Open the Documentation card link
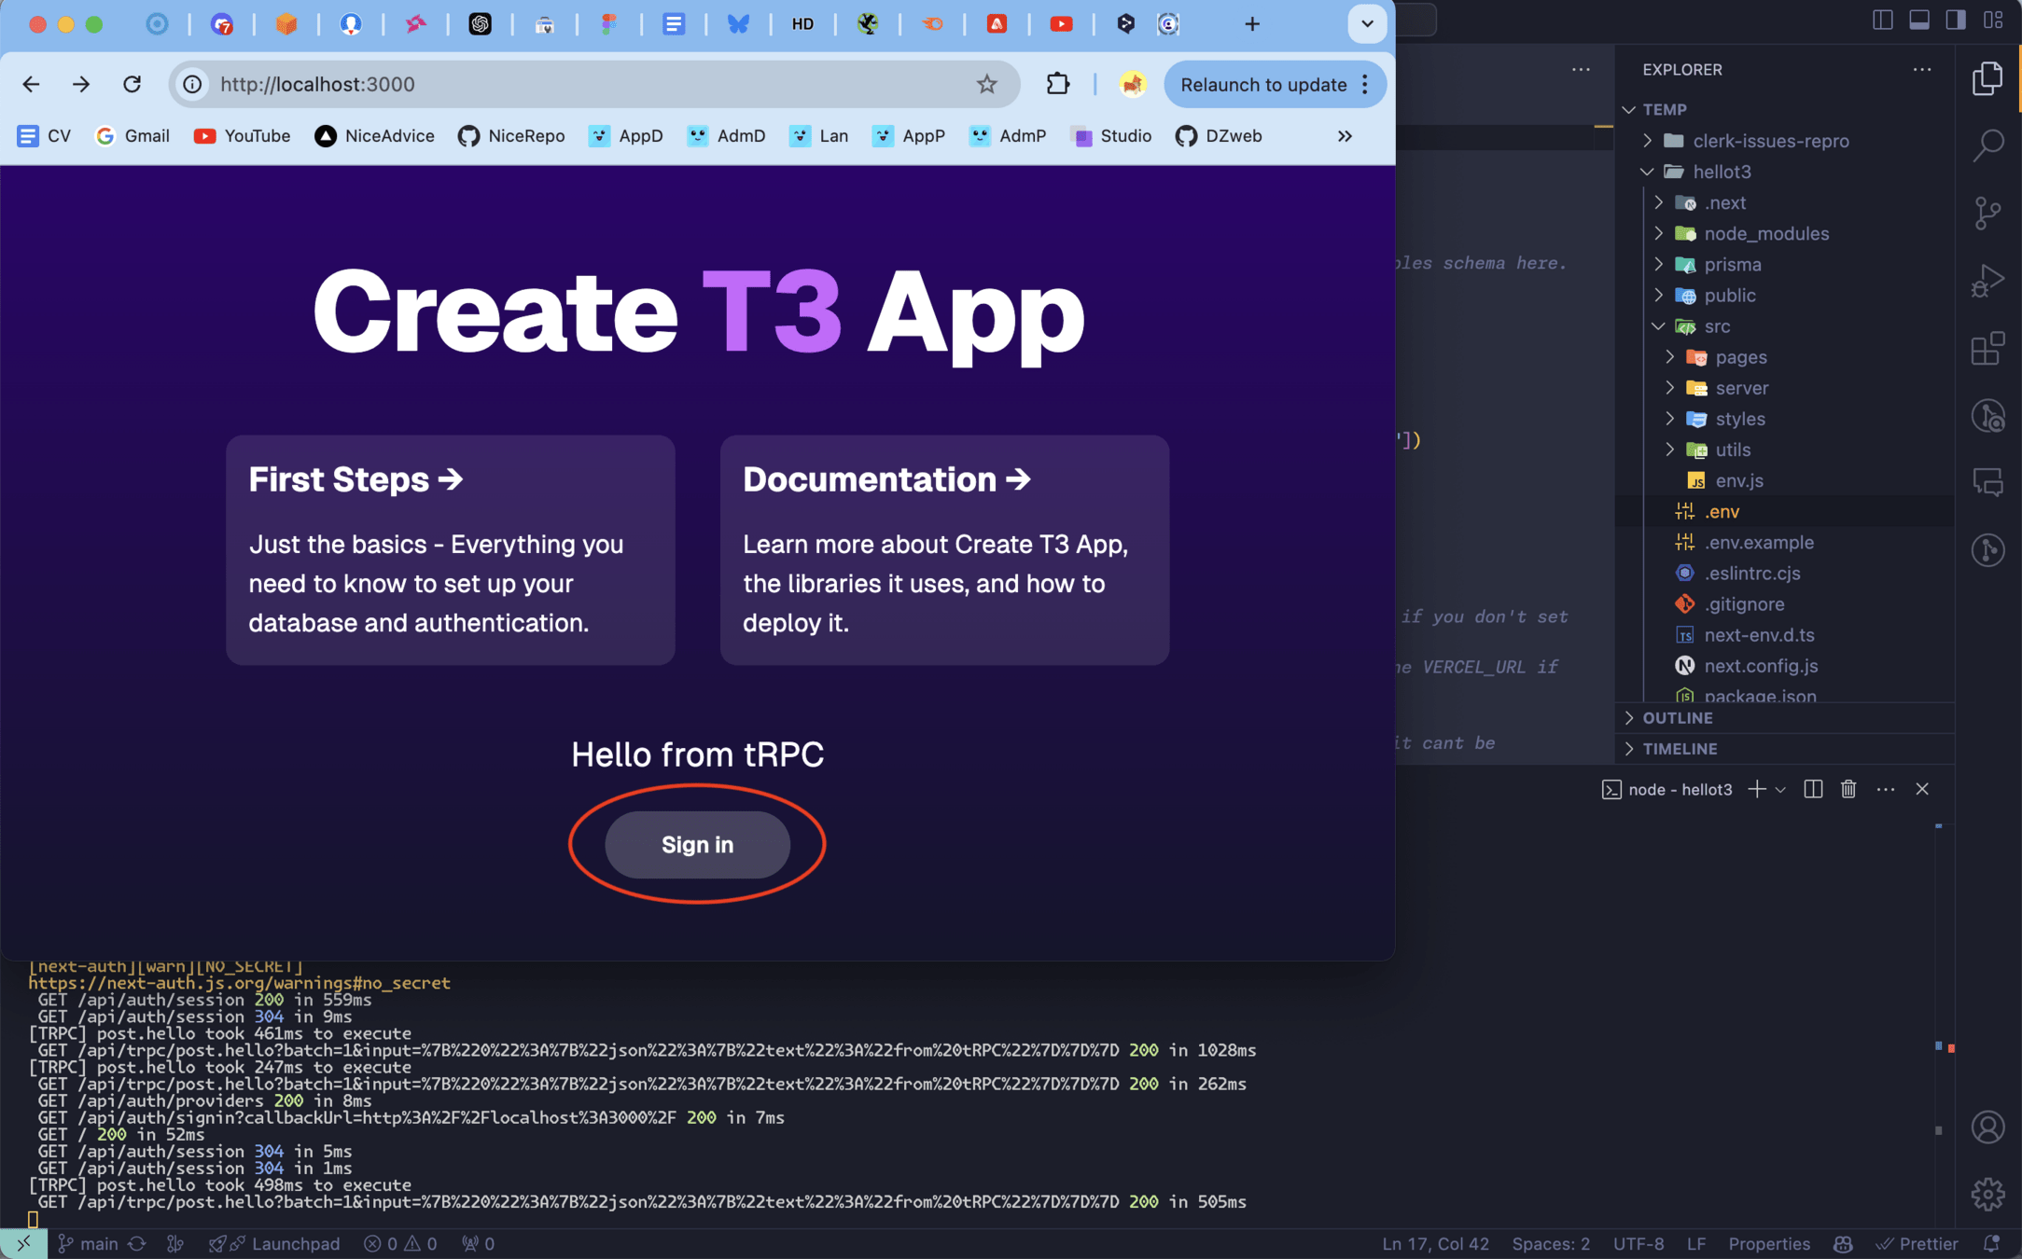Image resolution: width=2022 pixels, height=1259 pixels. tap(943, 549)
